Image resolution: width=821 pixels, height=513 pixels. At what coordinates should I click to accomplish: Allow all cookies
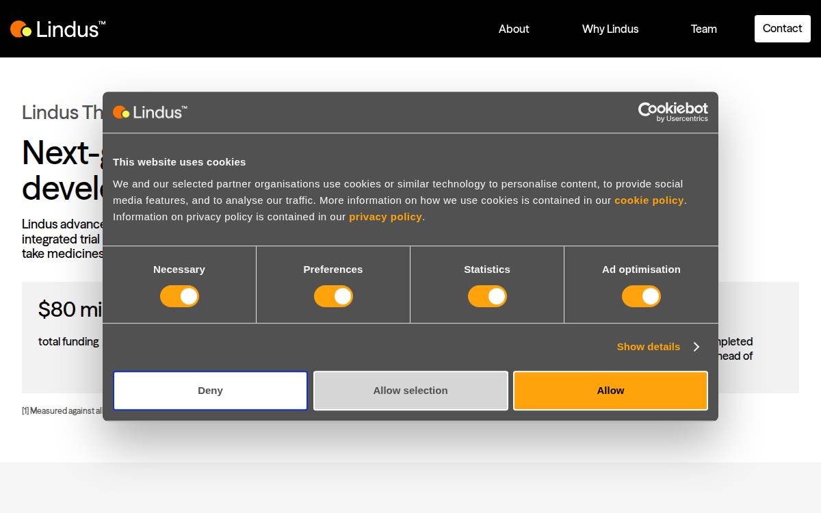coord(610,391)
